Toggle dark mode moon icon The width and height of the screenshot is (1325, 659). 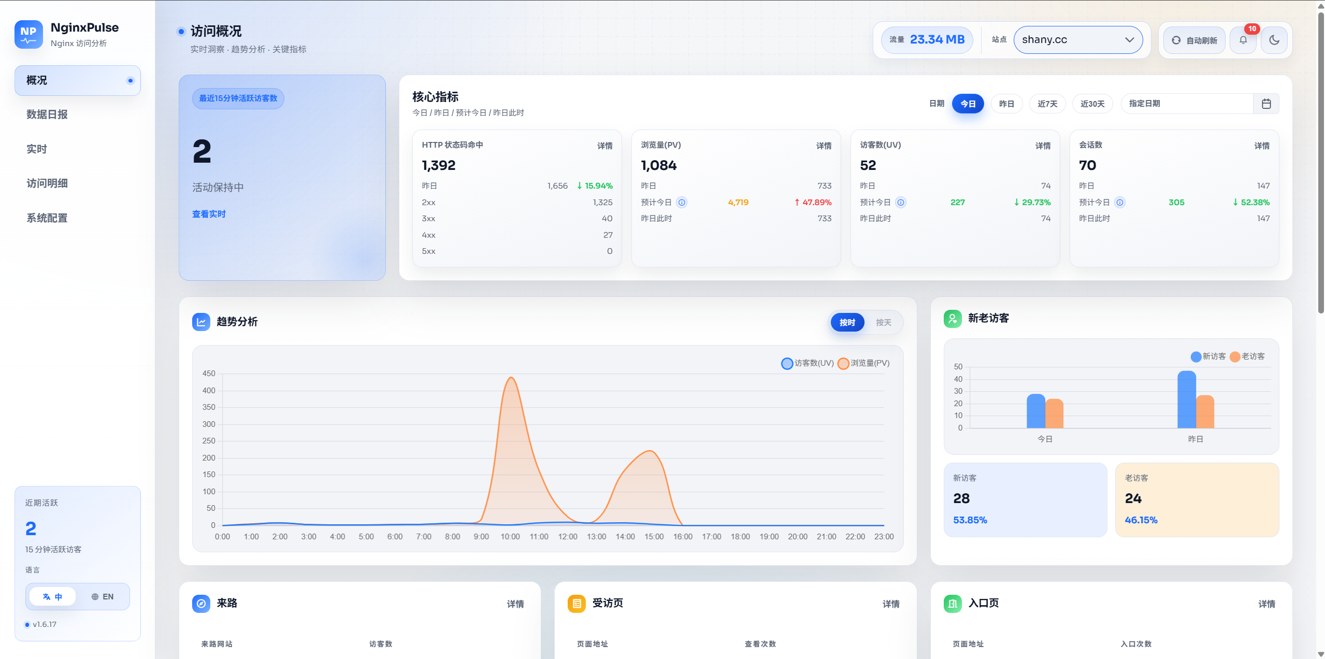1274,40
